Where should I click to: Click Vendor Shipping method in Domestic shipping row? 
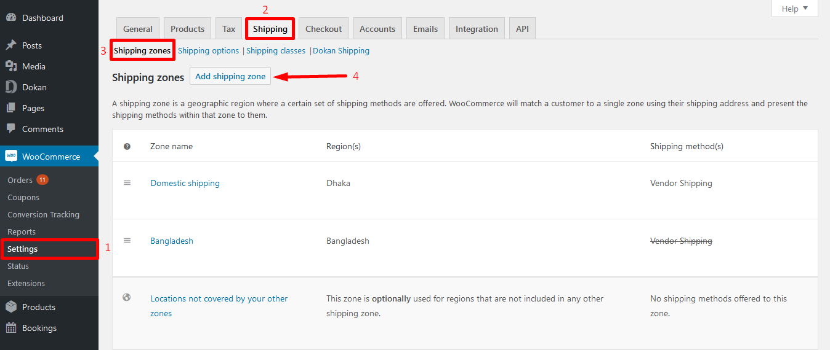(x=681, y=183)
